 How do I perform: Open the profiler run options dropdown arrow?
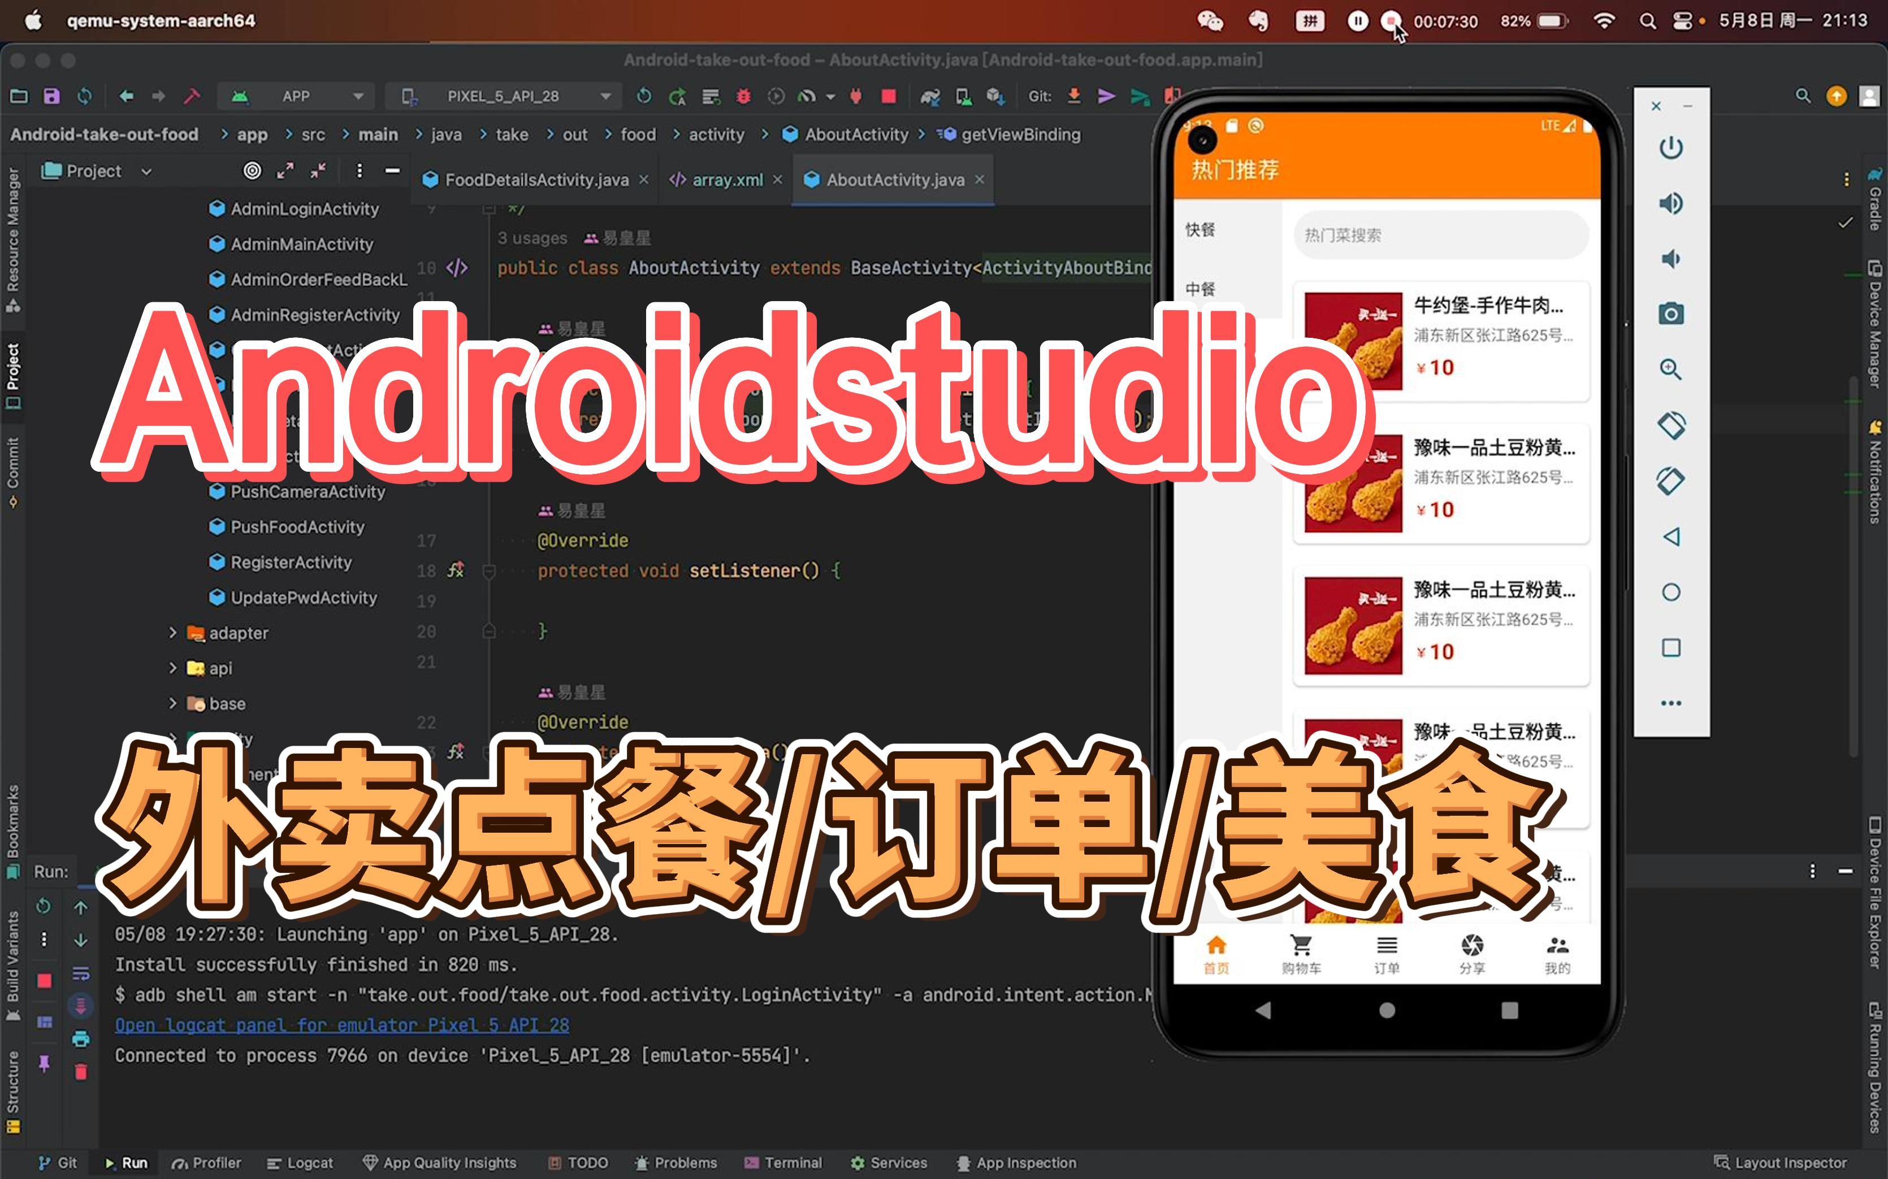click(830, 97)
